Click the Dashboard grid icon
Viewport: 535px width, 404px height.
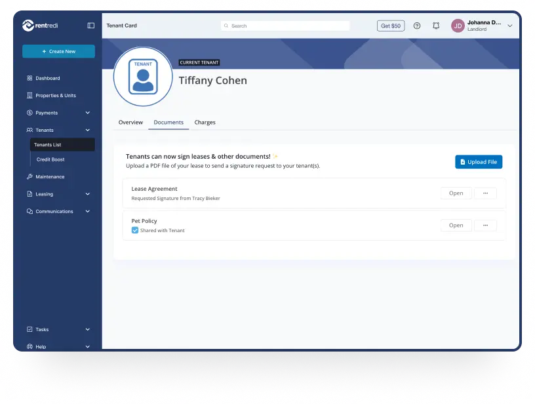click(30, 78)
